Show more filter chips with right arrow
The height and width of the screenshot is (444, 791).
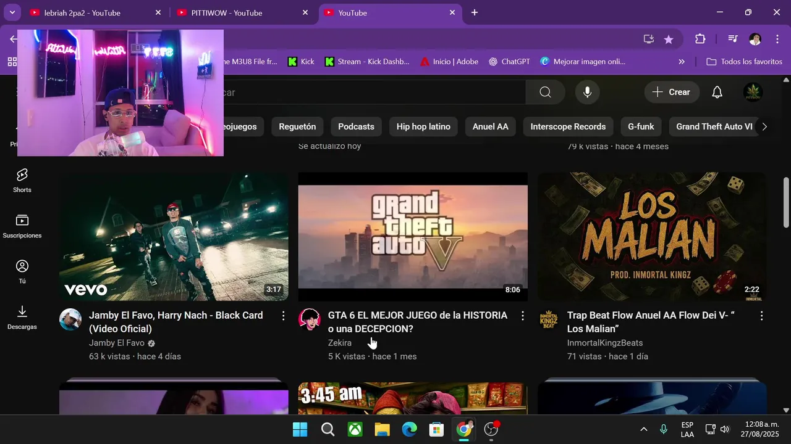coord(764,126)
